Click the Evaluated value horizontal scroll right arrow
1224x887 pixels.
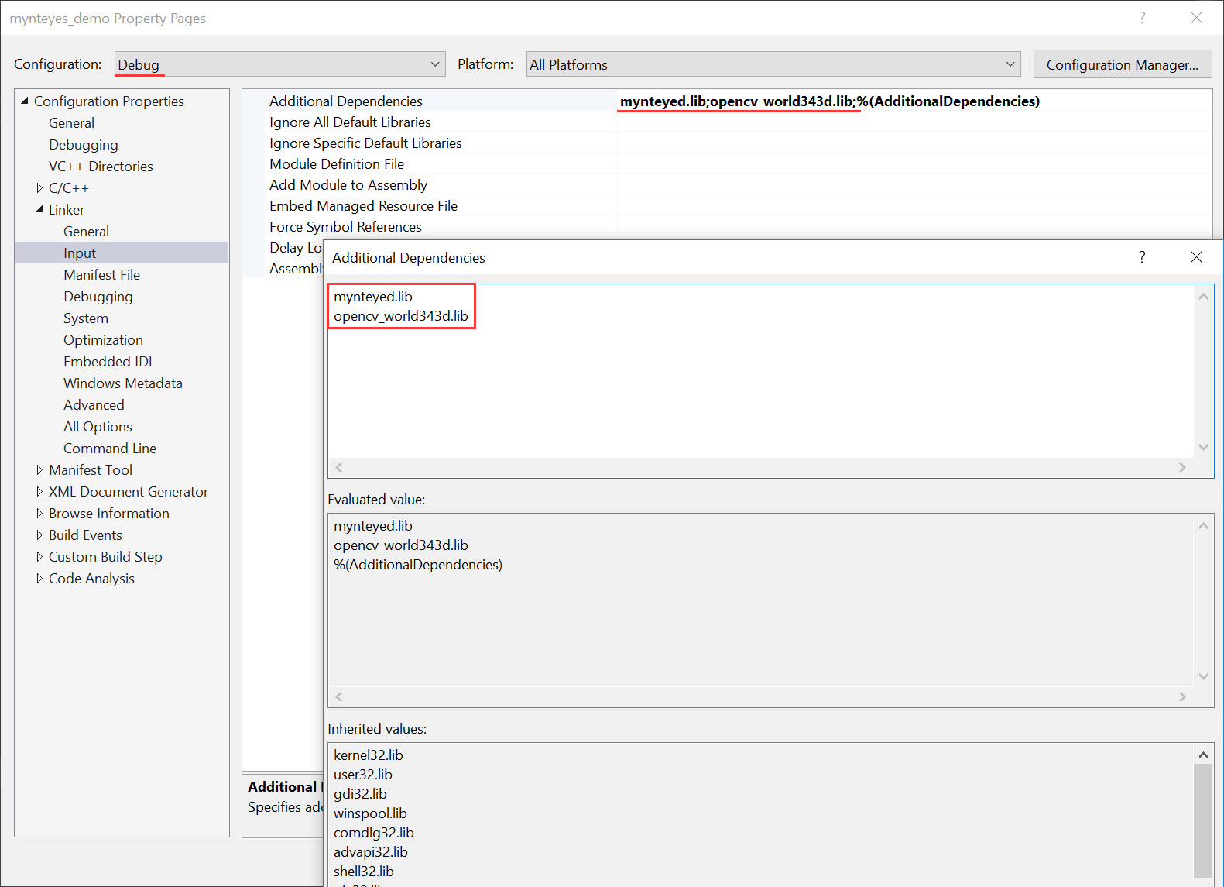coord(1182,696)
